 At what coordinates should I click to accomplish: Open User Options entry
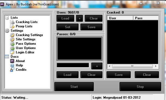26,48
